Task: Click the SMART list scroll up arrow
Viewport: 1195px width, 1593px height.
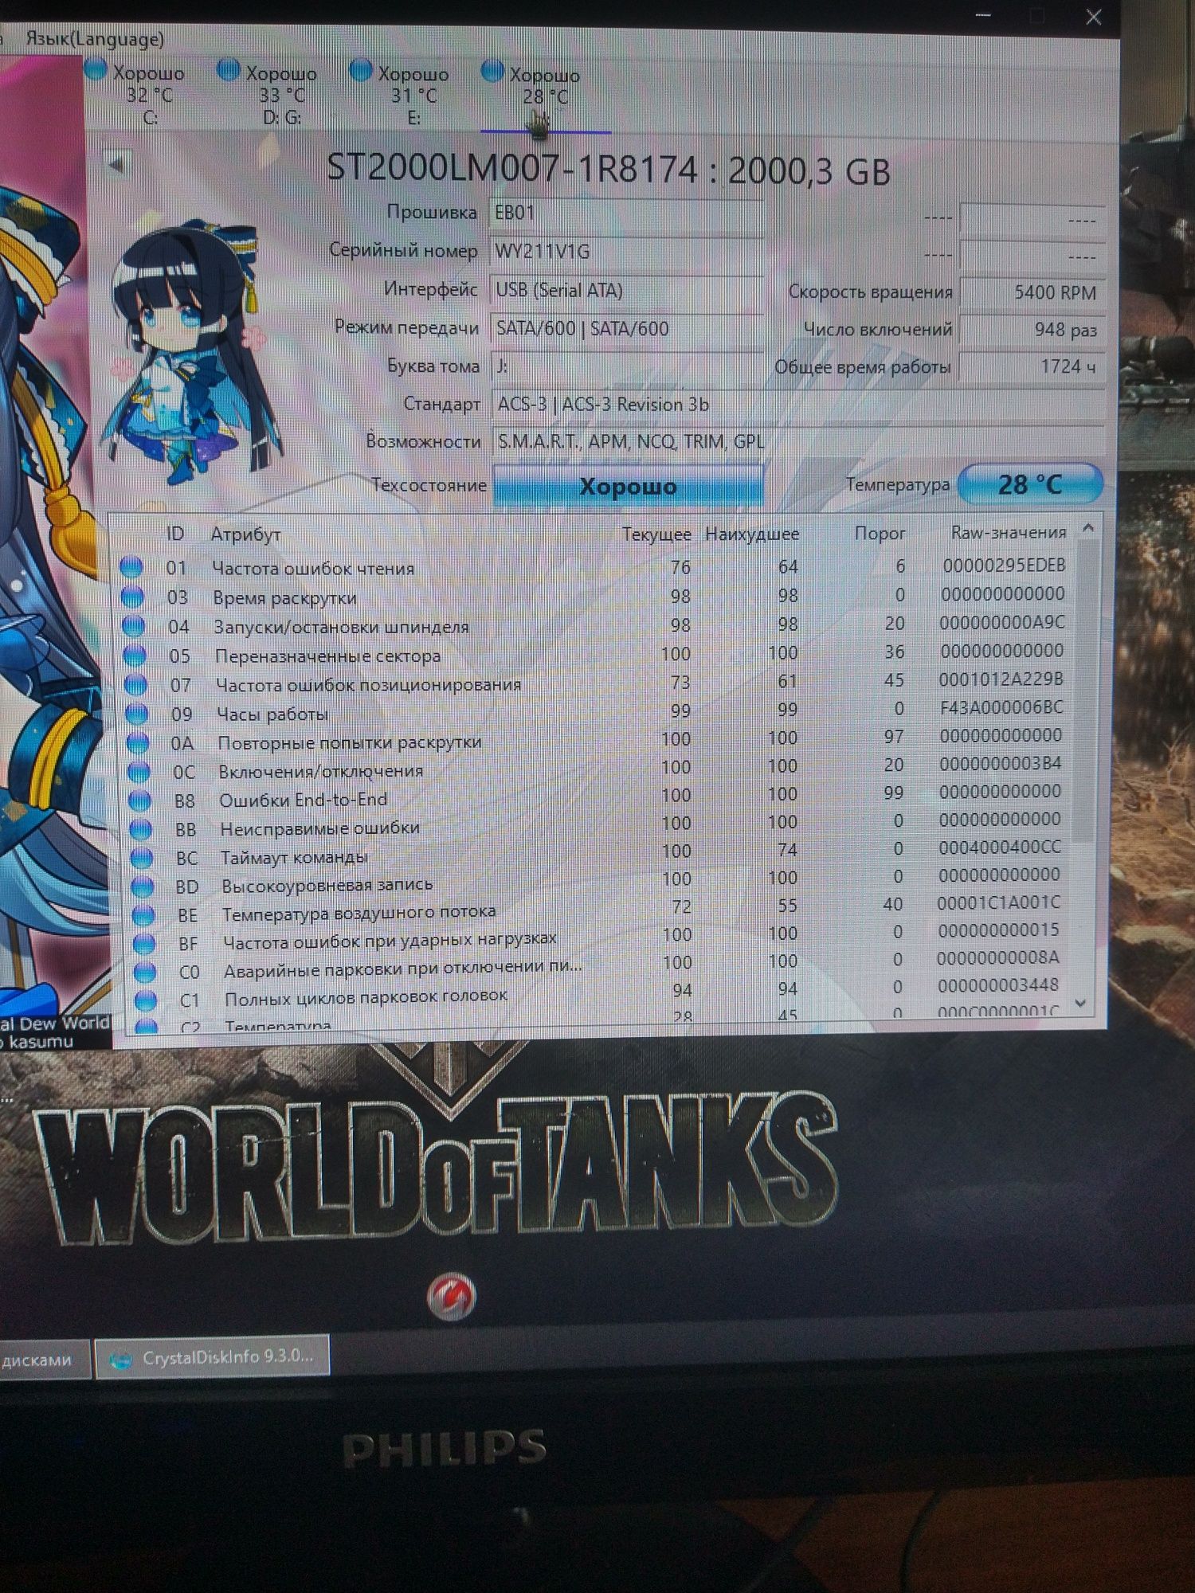Action: point(1088,528)
